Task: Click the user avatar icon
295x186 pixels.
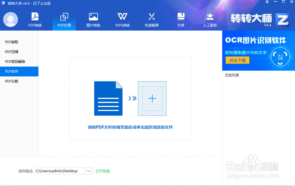Action: pos(11,19)
